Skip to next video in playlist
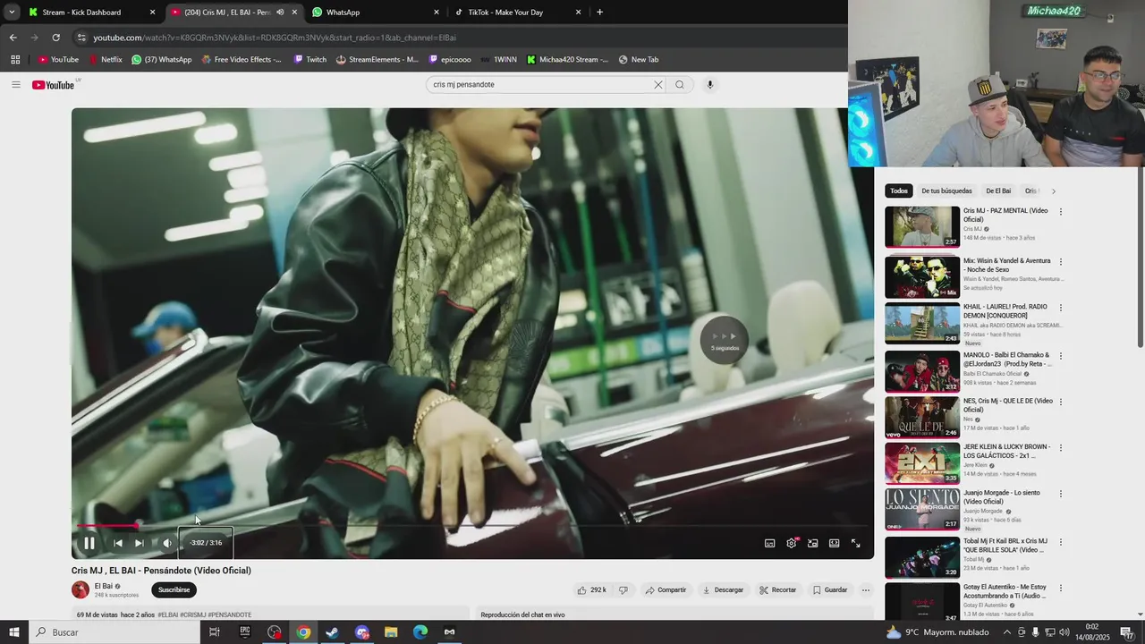The height and width of the screenshot is (644, 1145). (139, 543)
